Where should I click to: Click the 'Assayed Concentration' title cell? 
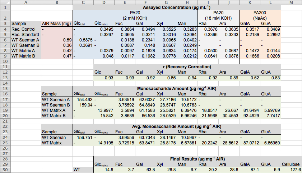(x=177, y=8)
